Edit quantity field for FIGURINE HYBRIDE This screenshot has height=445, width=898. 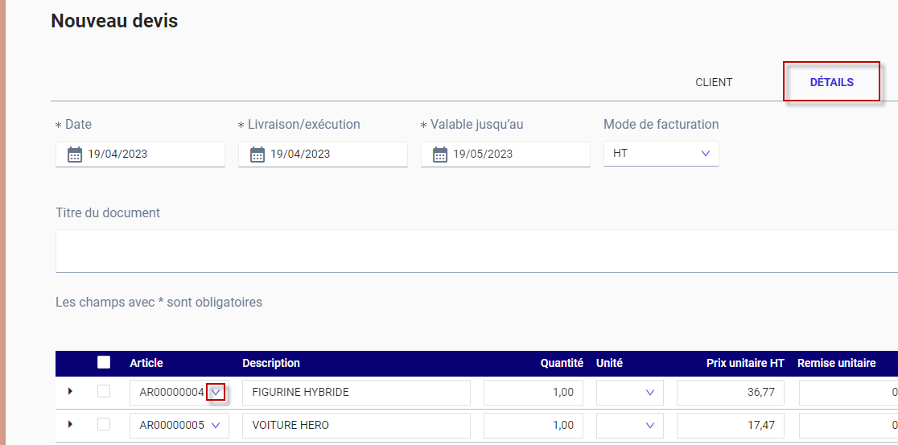[x=533, y=393]
